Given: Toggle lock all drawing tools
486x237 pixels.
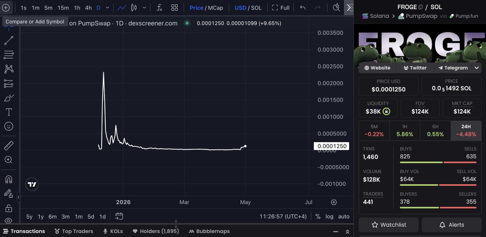Looking at the screenshot, I should coord(9,208).
